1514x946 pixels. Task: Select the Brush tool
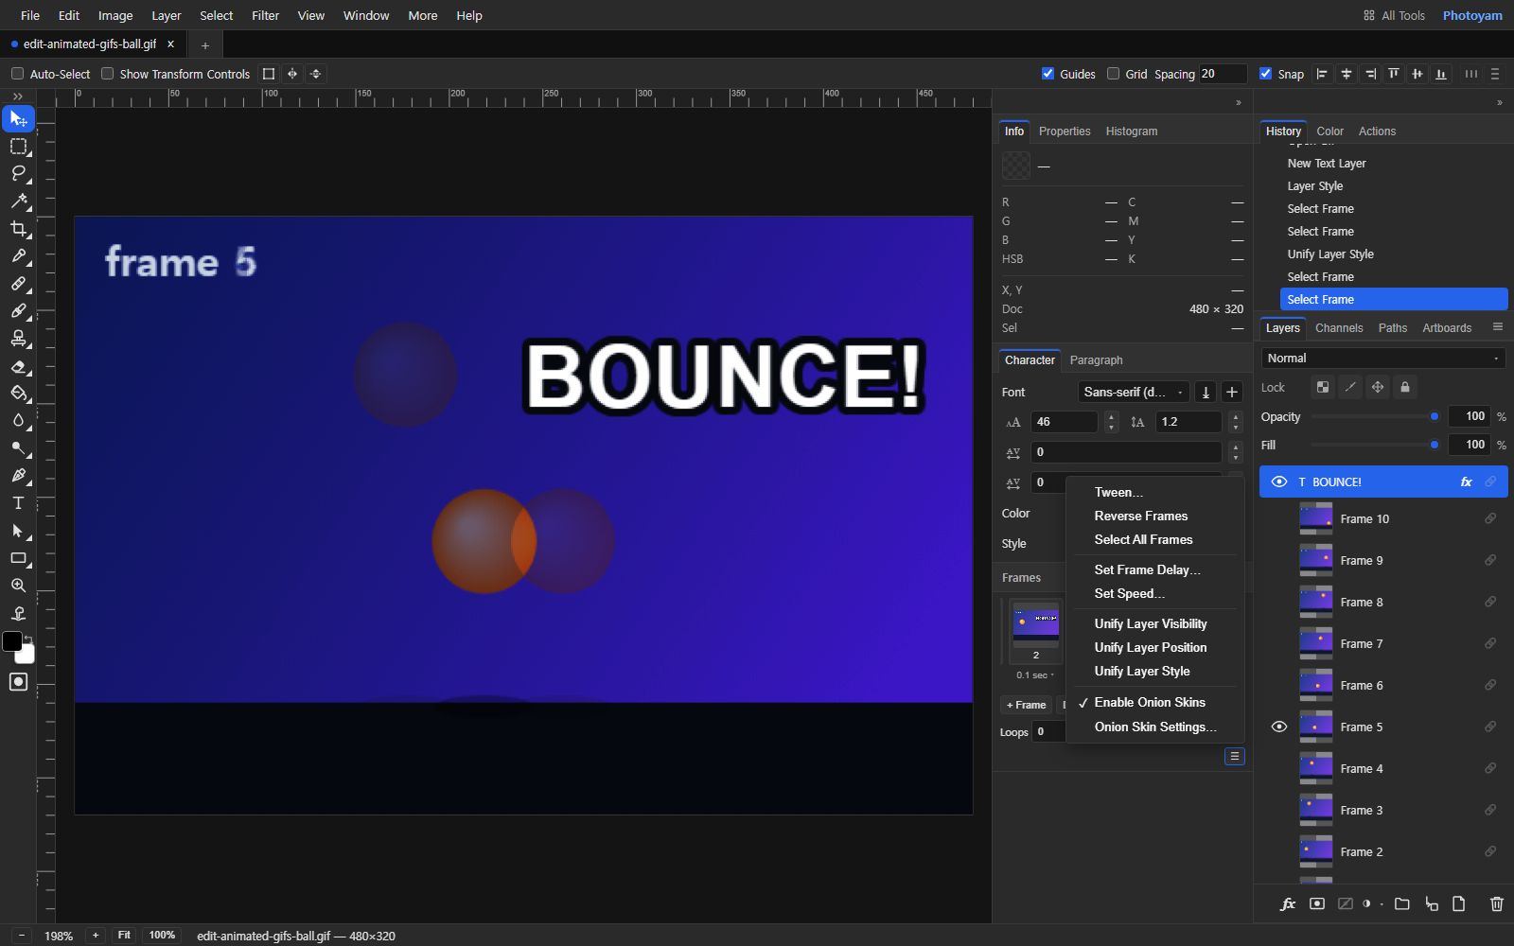point(18,310)
